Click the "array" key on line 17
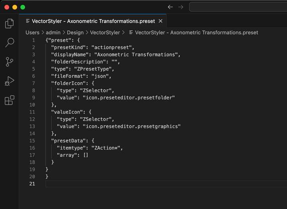The width and height of the screenshot is (287, 209). coord(67,155)
